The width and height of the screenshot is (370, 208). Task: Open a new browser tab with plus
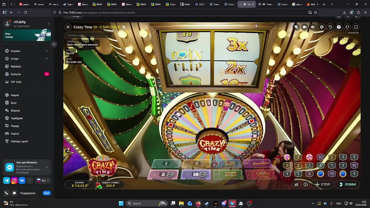pos(324,4)
